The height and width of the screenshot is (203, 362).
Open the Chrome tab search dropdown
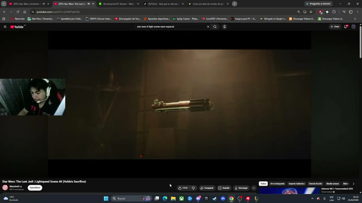pos(4,4)
